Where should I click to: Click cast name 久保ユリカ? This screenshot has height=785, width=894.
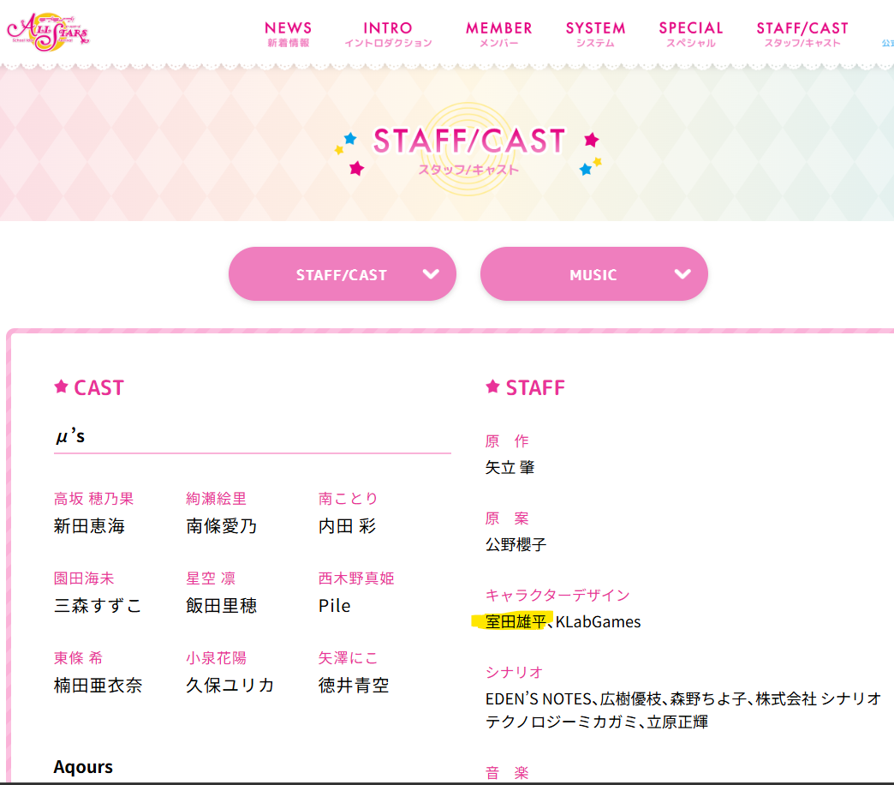click(229, 686)
